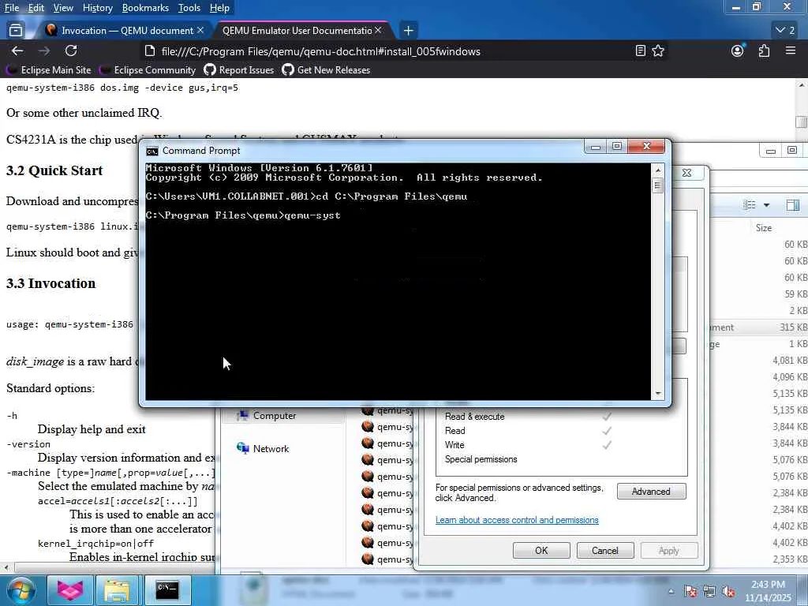Open the muted volume tray icon

pos(728,592)
